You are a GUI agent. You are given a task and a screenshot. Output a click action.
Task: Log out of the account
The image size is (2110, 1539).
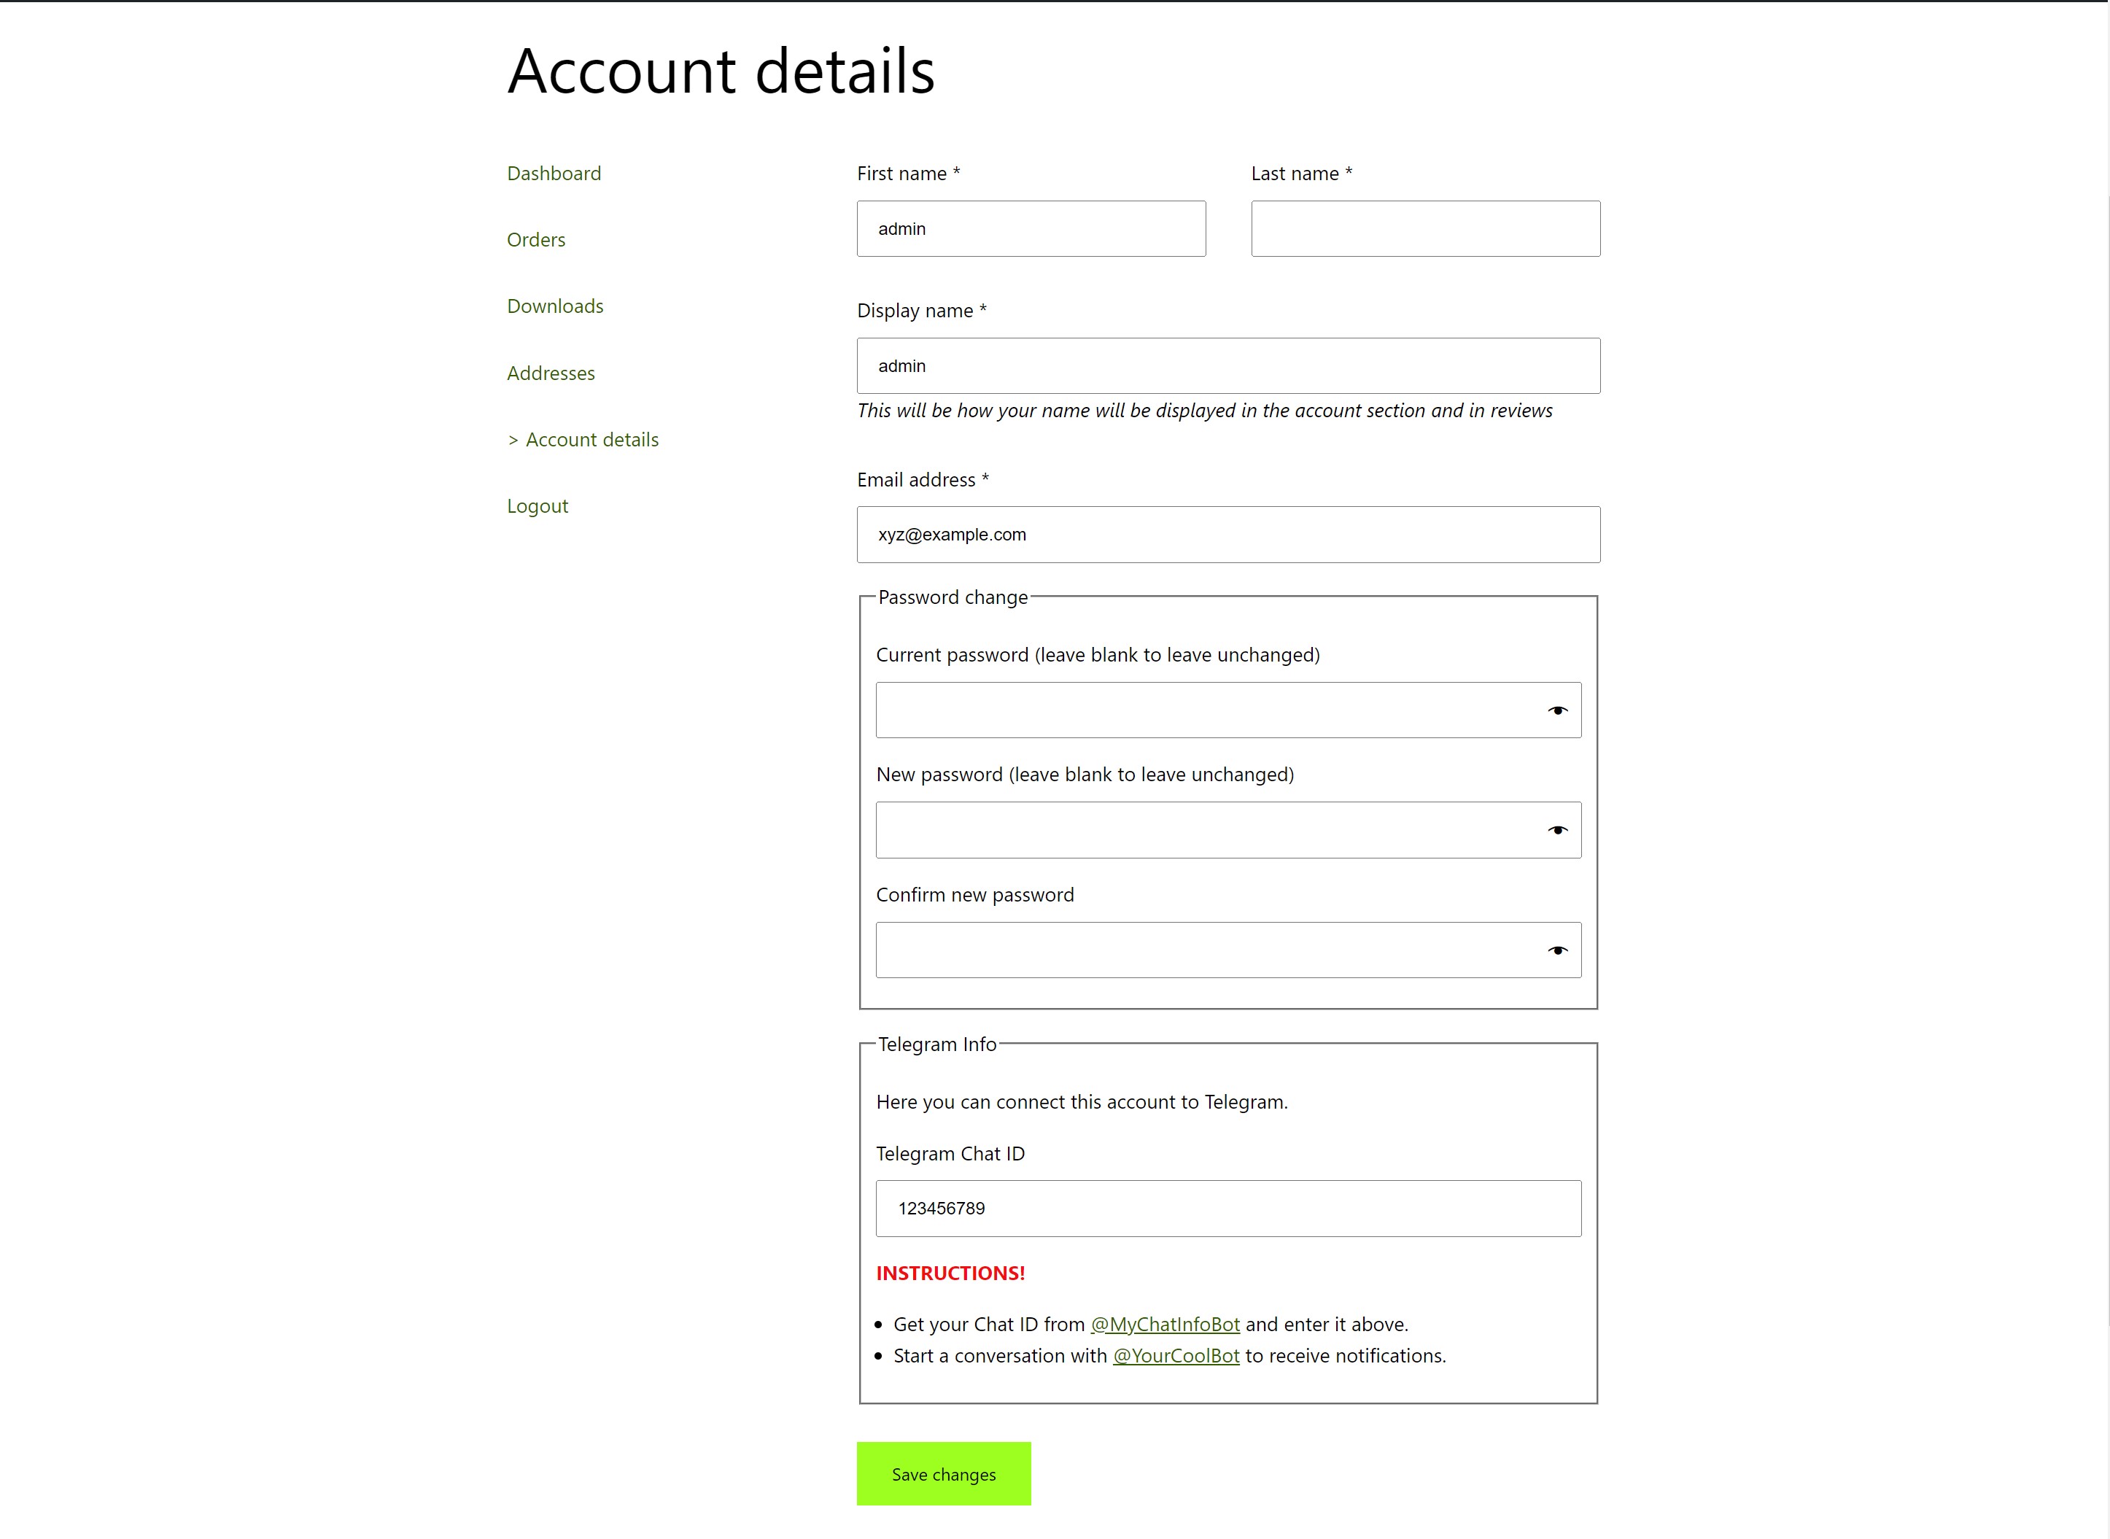coord(538,506)
